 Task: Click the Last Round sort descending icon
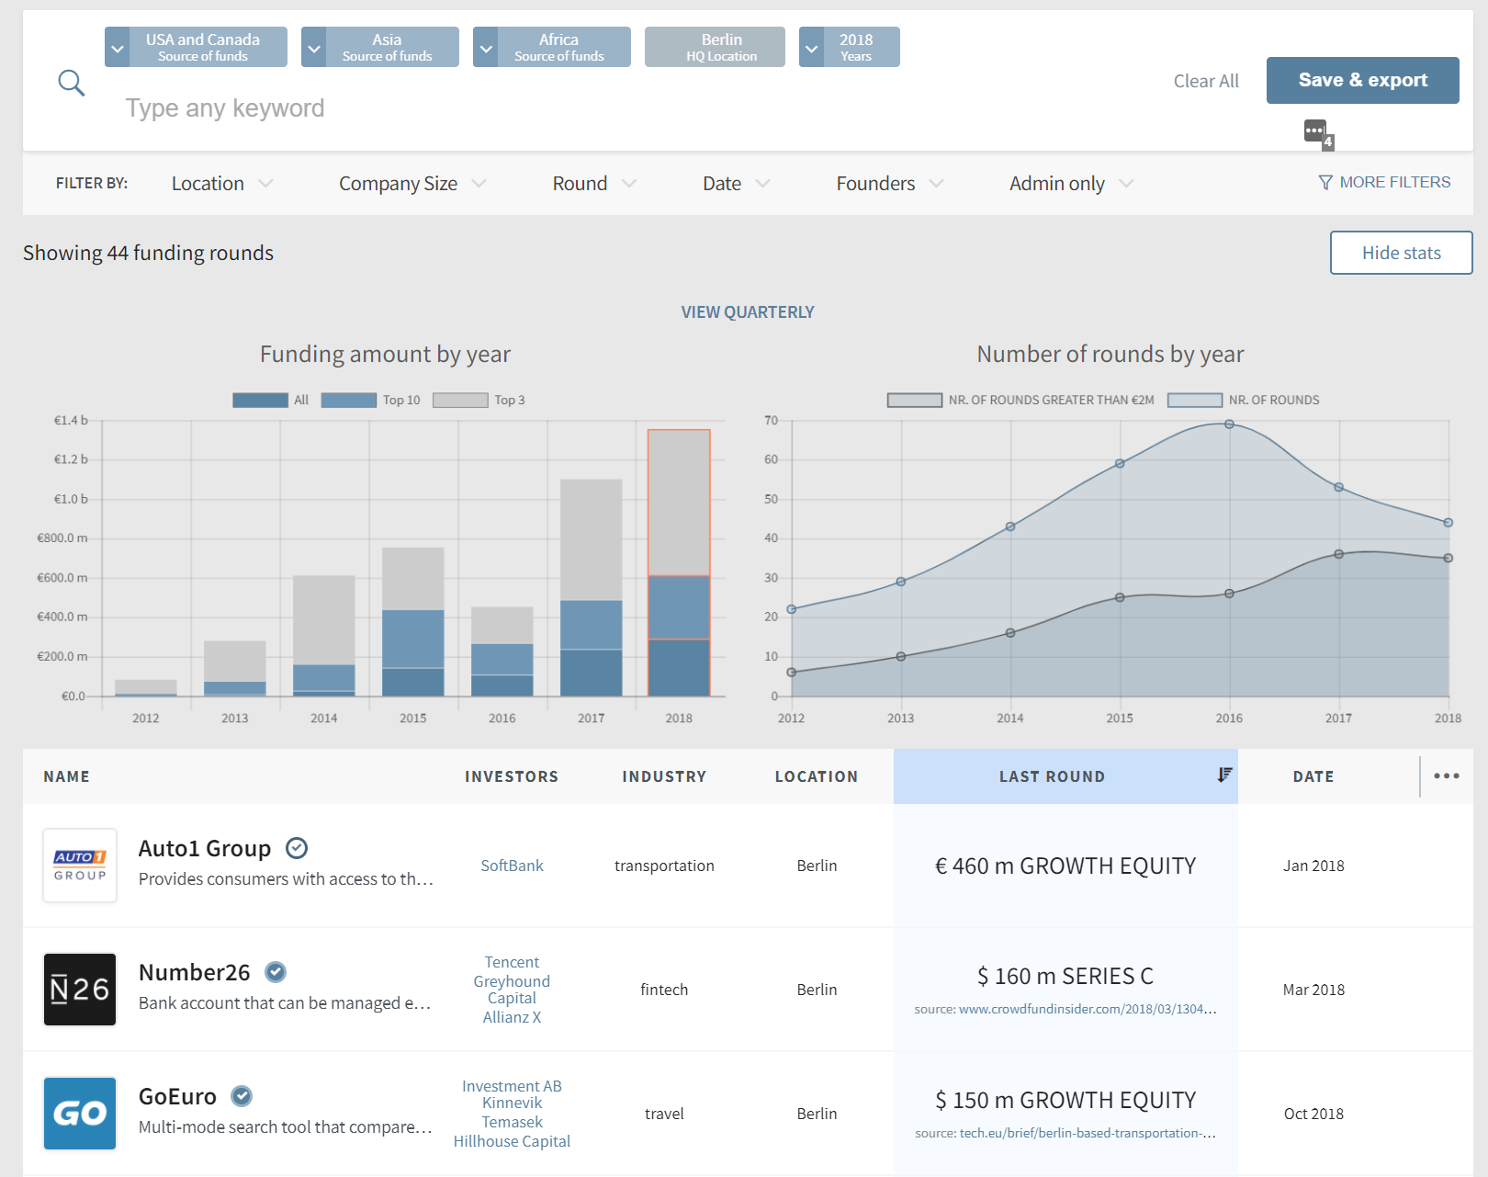coord(1223,775)
